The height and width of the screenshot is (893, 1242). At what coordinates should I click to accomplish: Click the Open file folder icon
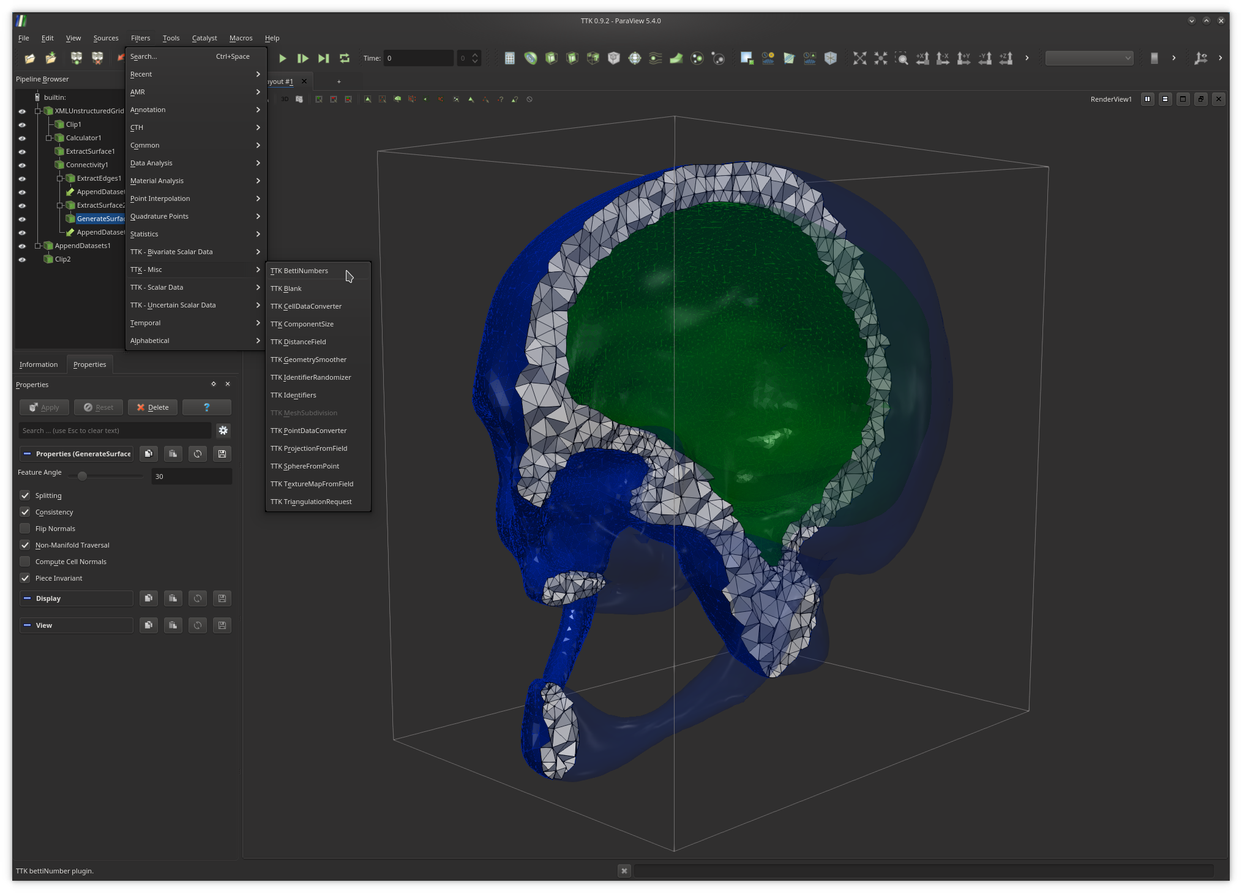click(29, 58)
